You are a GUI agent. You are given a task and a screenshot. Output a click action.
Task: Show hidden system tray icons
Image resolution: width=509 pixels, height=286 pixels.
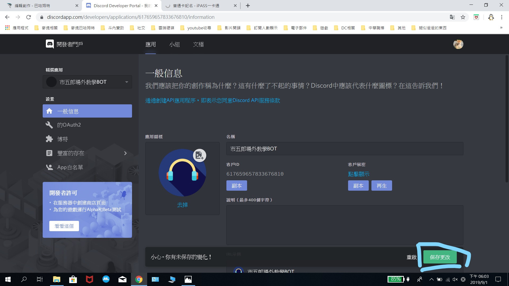[x=431, y=279]
